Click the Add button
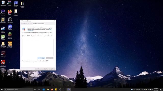 point(41,58)
